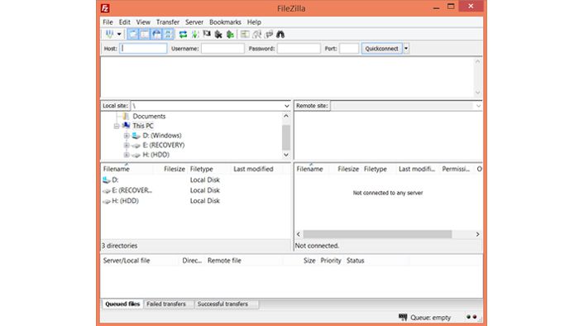This screenshot has width=579, height=326.
Task: Cancel the current operation icon
Action: (x=207, y=34)
